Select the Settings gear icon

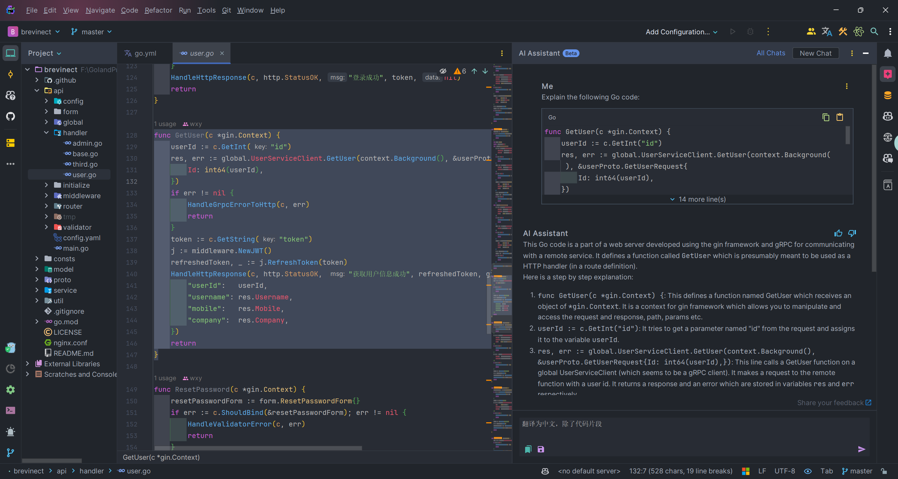(11, 389)
